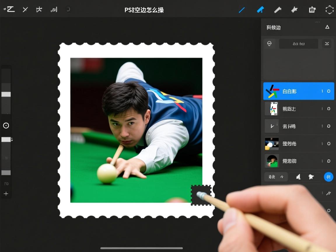This screenshot has height=252, width=336.
Task: Open the dropdown field in the panel's top row
Action: (x=298, y=44)
